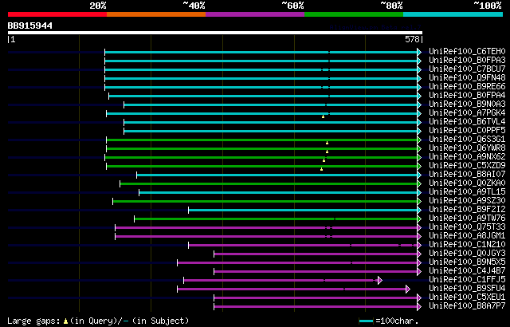Open the UniRef100_C1N210 hit label
This screenshot has width=510, height=327.
[467, 245]
